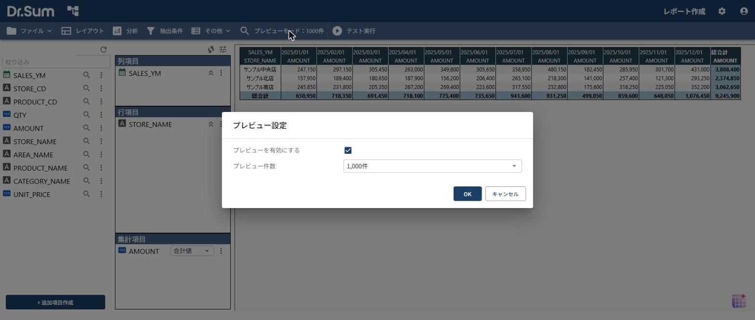Click the data model icon beside Dr.Sum logo

tap(73, 11)
